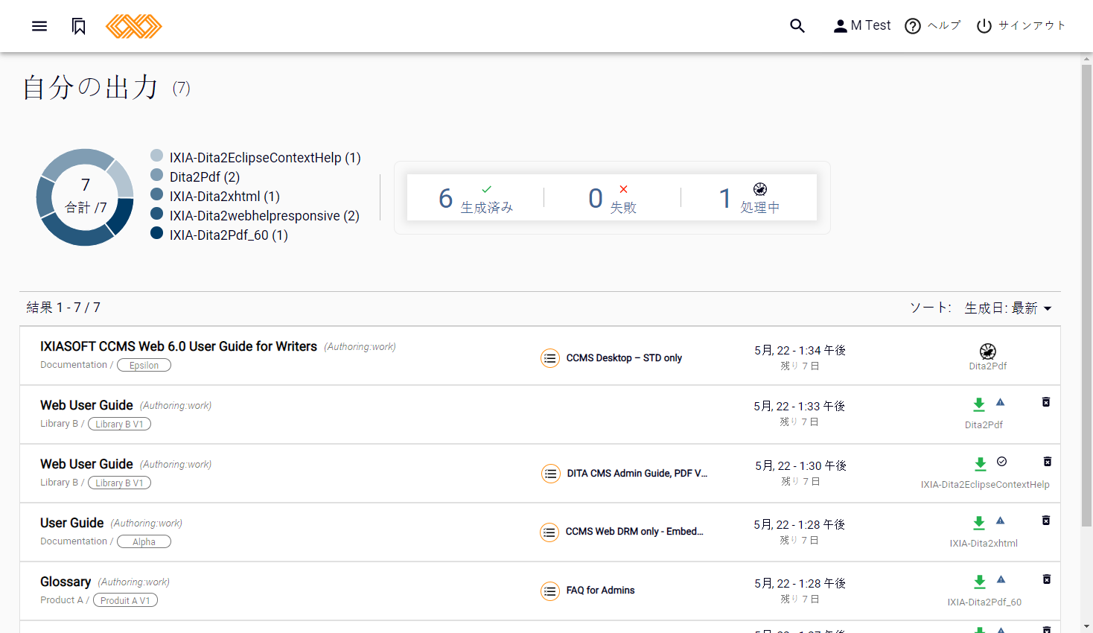
Task: Open the search magnifier
Action: (x=797, y=26)
